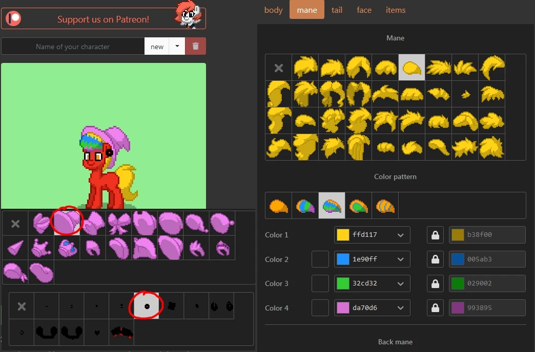Enable the Color 2 checkbox

point(320,259)
